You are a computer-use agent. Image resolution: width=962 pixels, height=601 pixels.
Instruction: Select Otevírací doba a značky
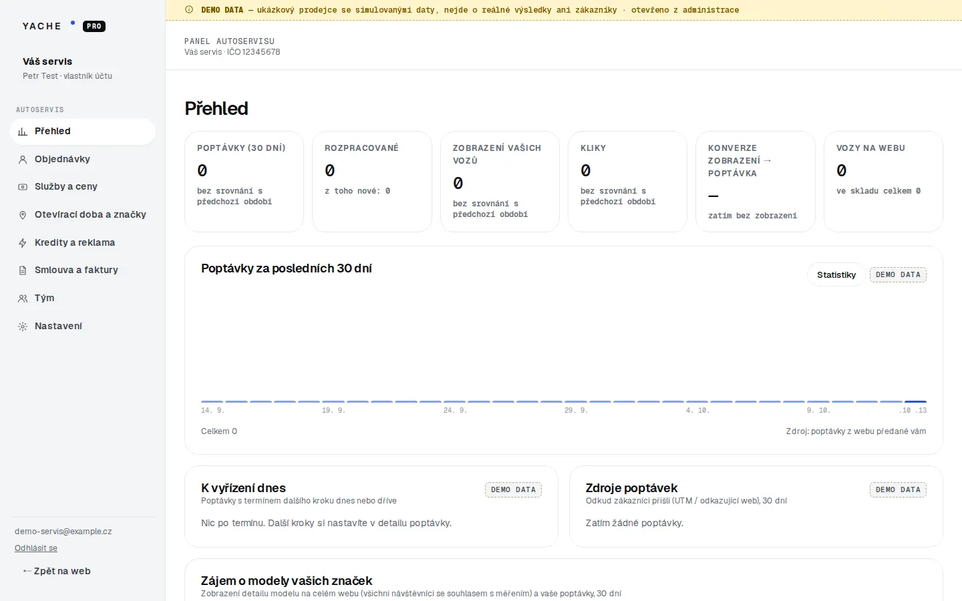click(83, 215)
